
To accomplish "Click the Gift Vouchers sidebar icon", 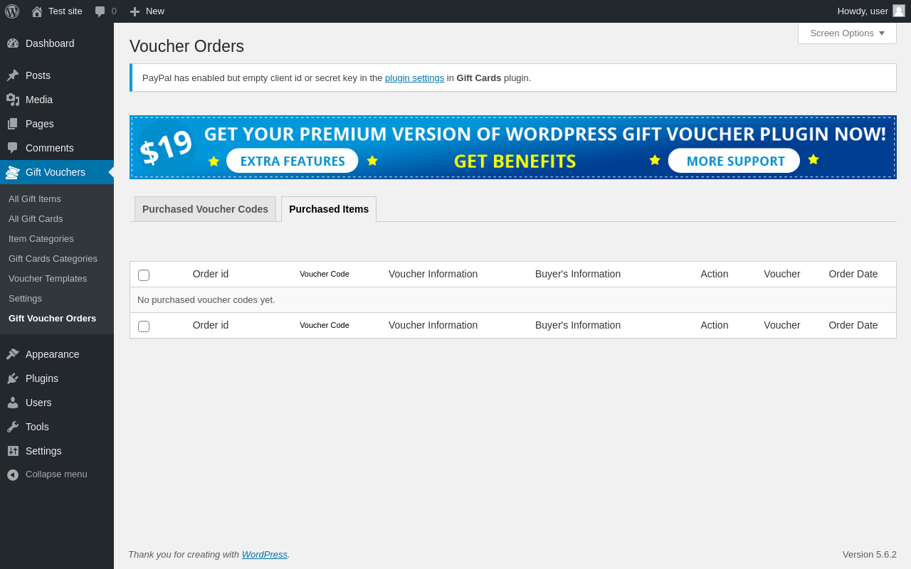I will tap(13, 172).
